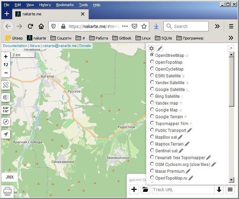Edit the Sentinel sat layer pencil
239x199 pixels.
181,151
